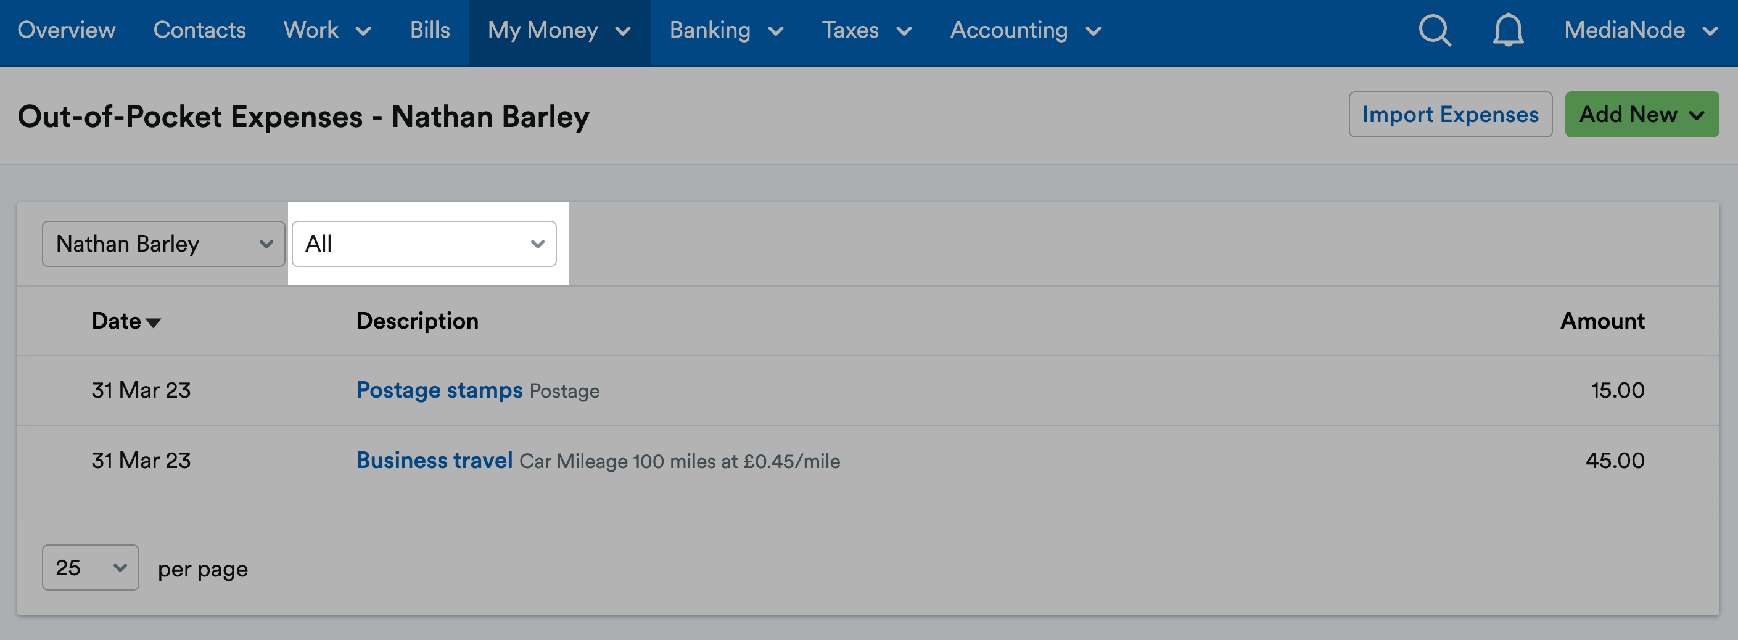Open the MediaNode account menu
The height and width of the screenshot is (640, 1738).
click(x=1641, y=30)
